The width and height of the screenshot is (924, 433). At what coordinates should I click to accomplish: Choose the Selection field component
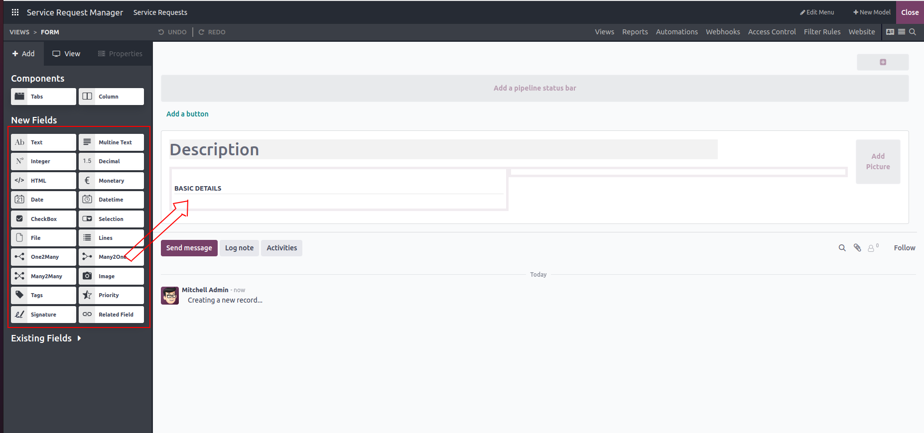[x=111, y=219]
